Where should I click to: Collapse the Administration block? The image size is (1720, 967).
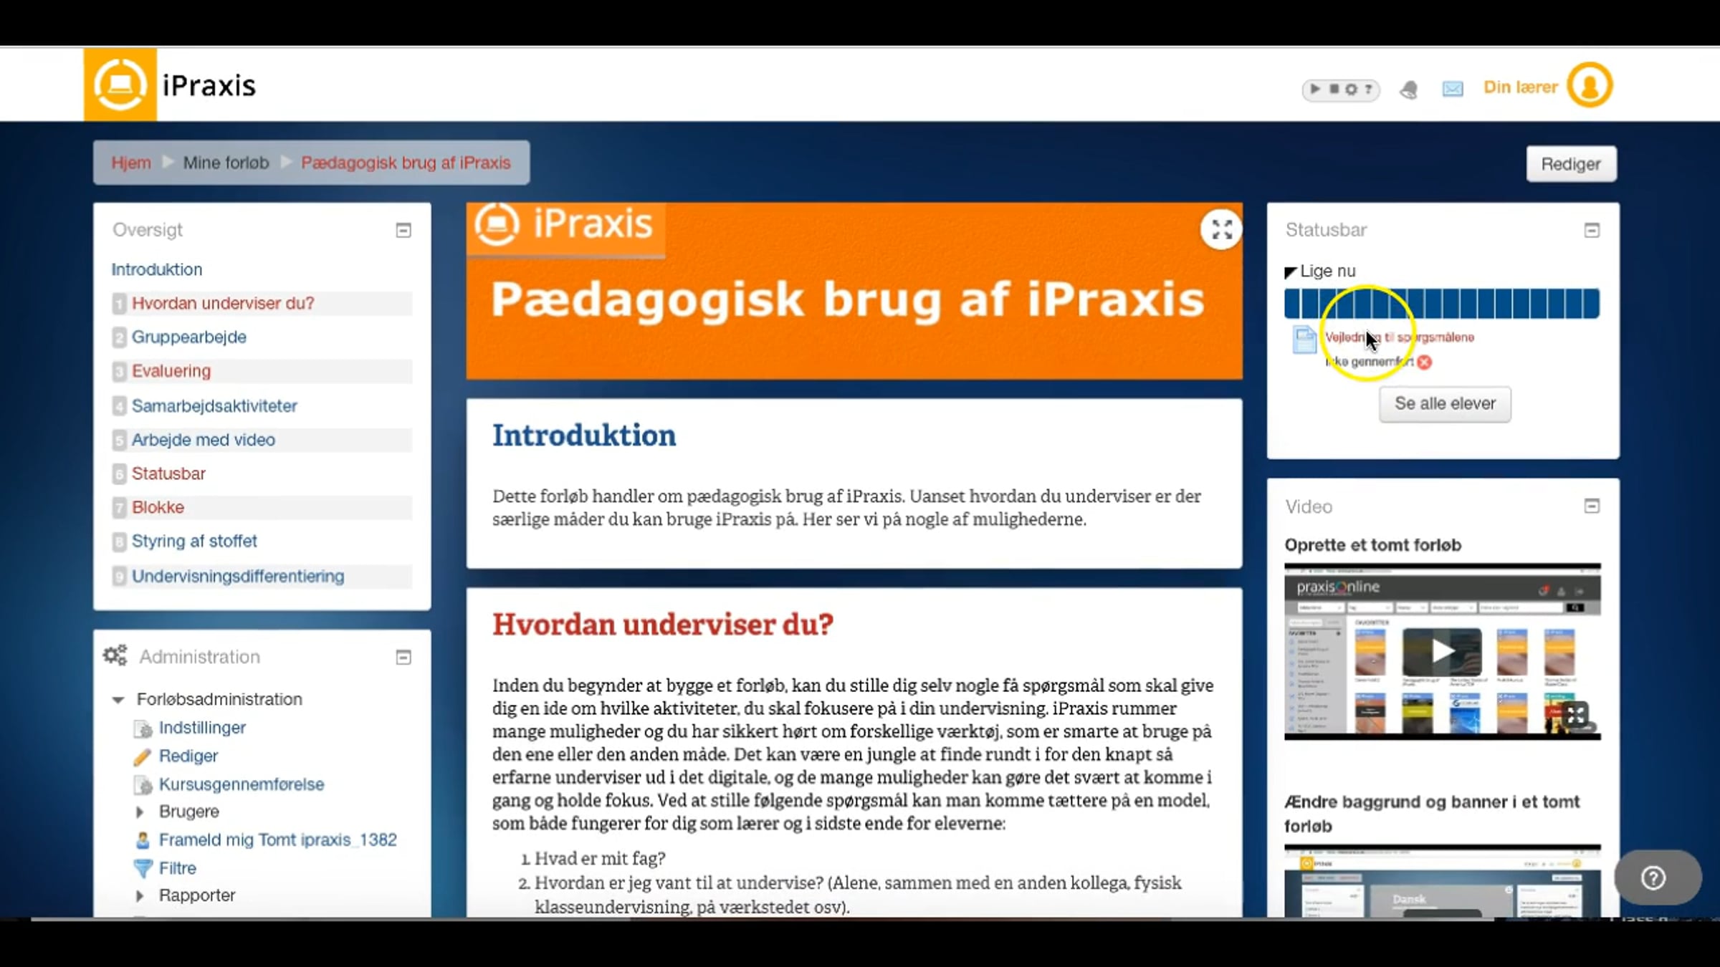[x=403, y=657]
